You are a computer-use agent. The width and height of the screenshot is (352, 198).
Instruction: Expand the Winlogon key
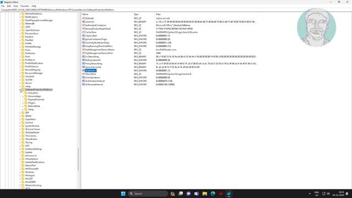20,175
